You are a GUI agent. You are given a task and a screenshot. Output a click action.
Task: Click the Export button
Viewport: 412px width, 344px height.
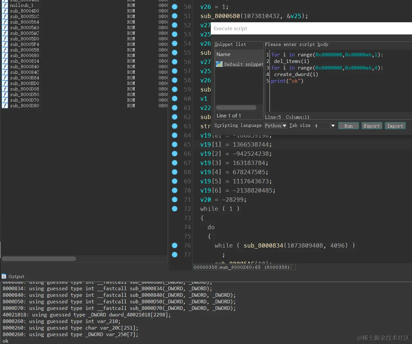pyautogui.click(x=372, y=126)
